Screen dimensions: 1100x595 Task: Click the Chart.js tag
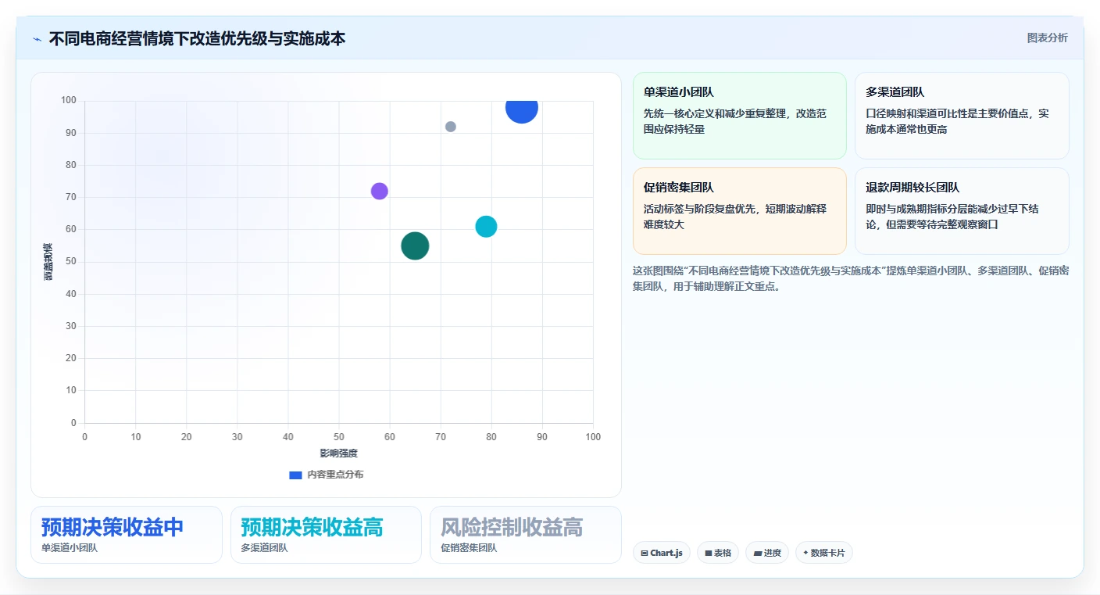pos(661,553)
